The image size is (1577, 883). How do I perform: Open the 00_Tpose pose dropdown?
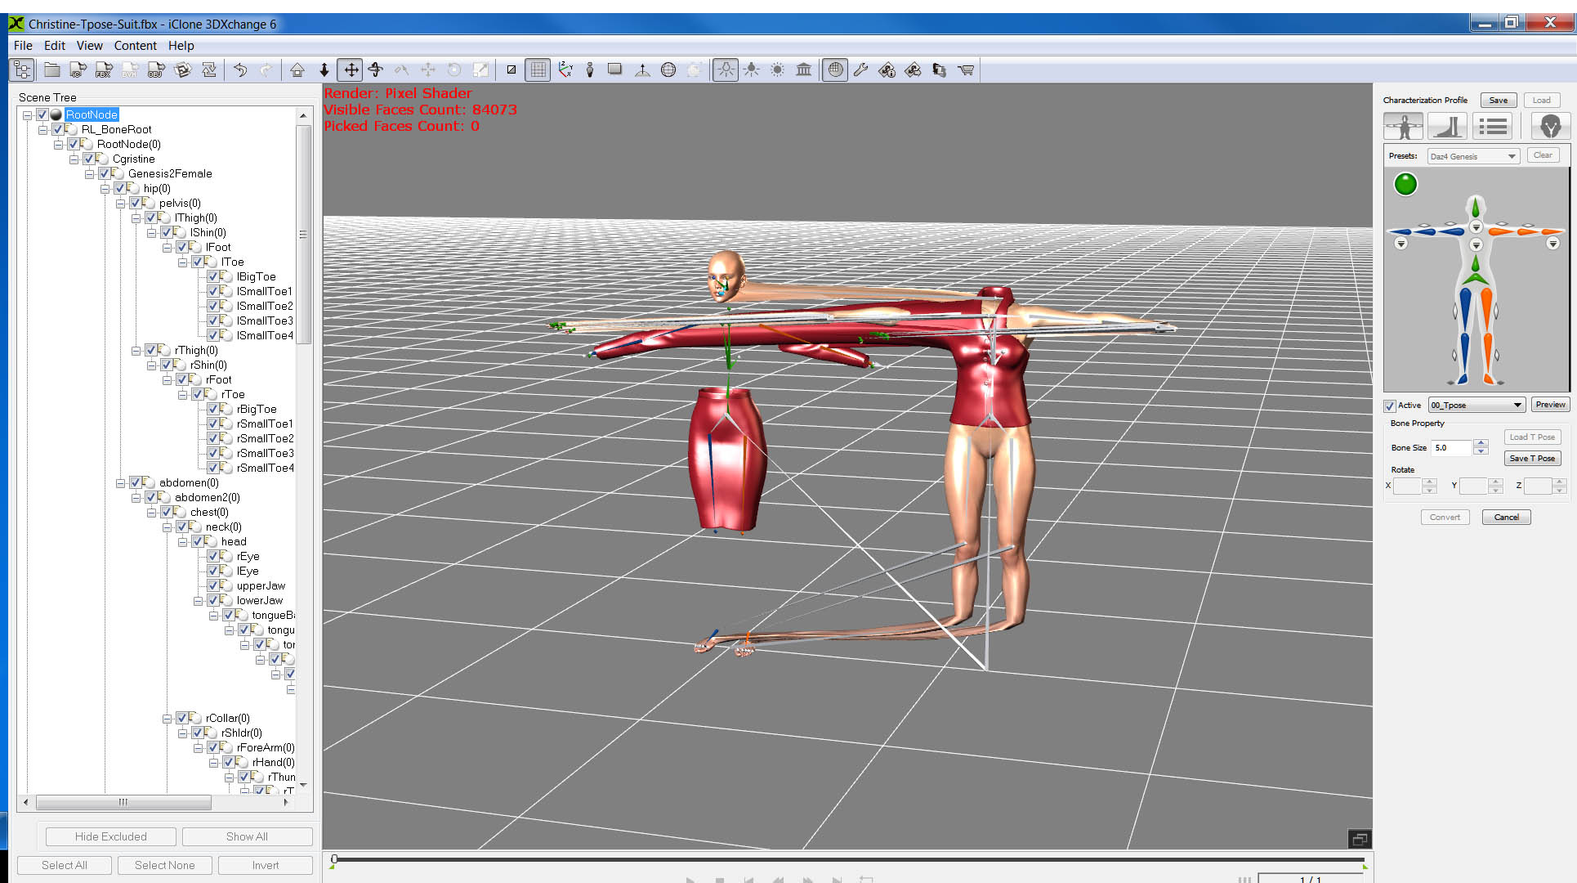[1476, 406]
